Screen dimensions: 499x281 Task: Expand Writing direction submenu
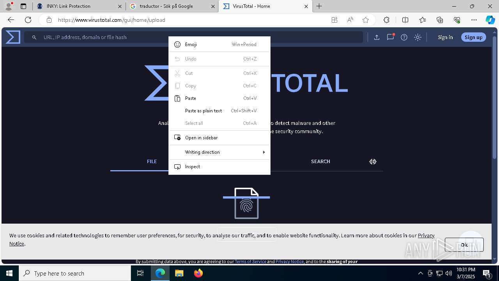tap(219, 152)
